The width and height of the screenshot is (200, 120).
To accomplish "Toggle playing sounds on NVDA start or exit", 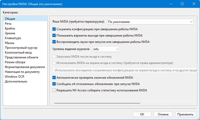I will tap(54, 42).
